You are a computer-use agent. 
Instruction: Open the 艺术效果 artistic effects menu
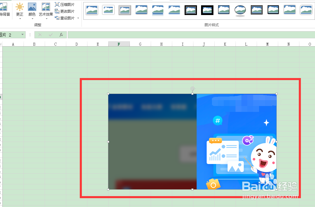tap(46, 11)
